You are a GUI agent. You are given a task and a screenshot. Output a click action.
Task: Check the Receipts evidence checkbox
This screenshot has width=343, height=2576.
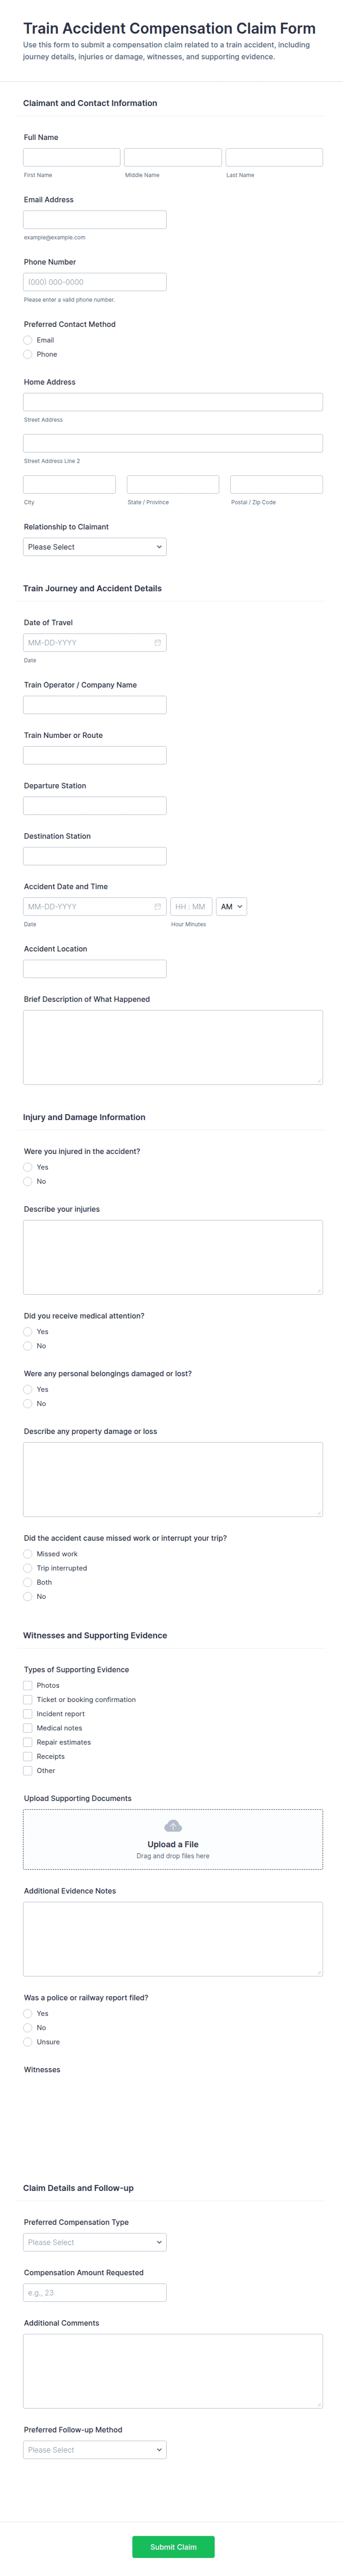click(x=28, y=1756)
